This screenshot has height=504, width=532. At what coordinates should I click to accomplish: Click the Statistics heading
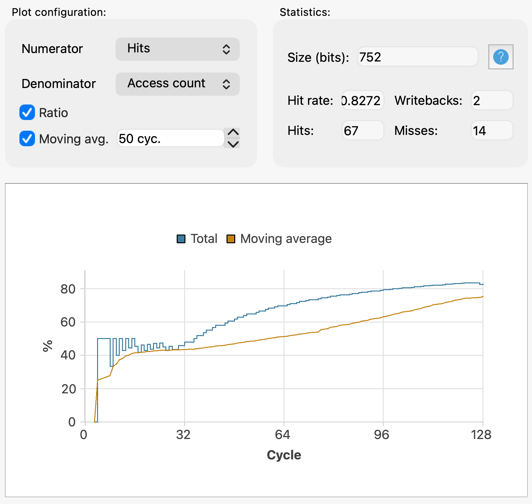305,12
